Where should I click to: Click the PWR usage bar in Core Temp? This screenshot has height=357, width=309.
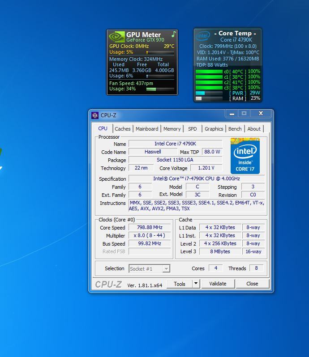(209, 93)
